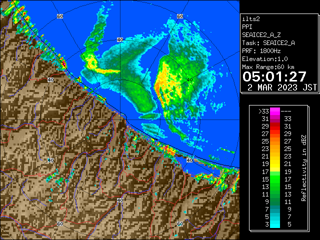Image resolution: width=320 pixels, height=240 pixels.
Task: Click the Reflectivity in dBZ axis label
Action: 303,168
